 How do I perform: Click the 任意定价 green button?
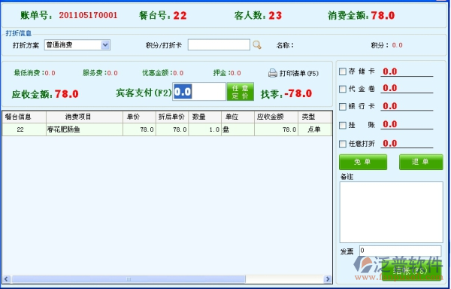pyautogui.click(x=241, y=92)
